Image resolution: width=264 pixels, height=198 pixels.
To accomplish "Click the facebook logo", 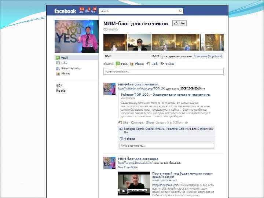I will click(x=65, y=11).
